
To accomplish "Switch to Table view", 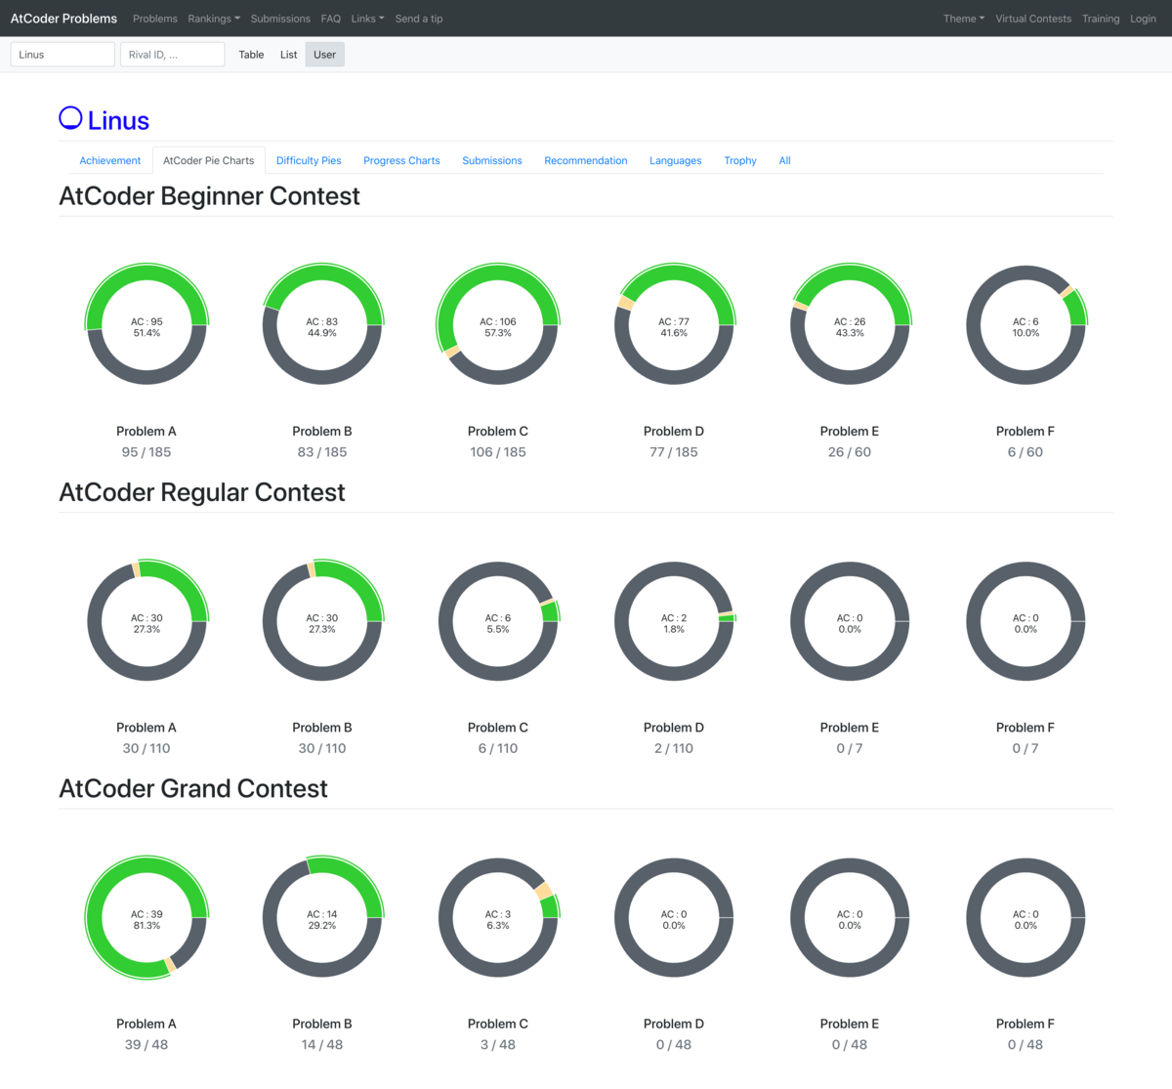I will coord(251,55).
